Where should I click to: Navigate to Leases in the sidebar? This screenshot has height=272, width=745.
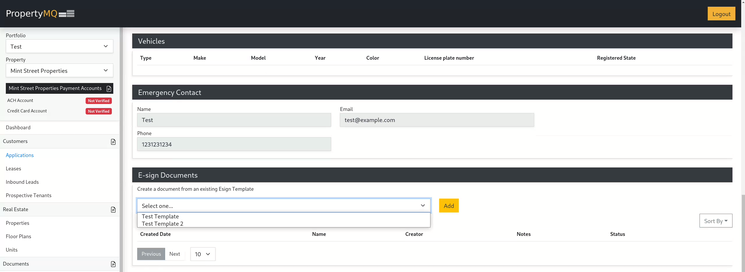tap(13, 169)
